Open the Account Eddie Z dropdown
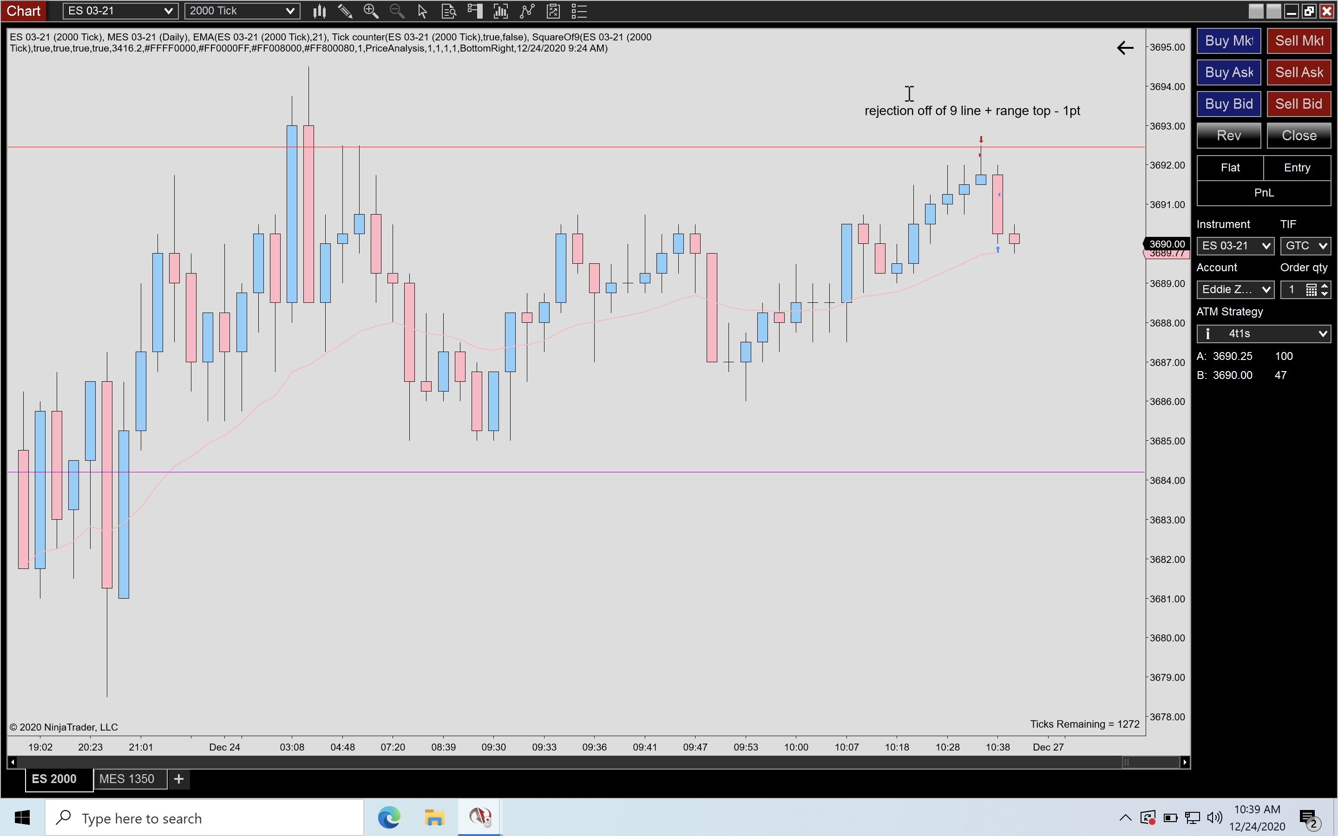The image size is (1338, 836). [x=1235, y=290]
